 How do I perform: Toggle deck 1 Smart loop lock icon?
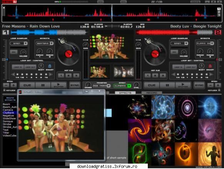tap(50, 66)
